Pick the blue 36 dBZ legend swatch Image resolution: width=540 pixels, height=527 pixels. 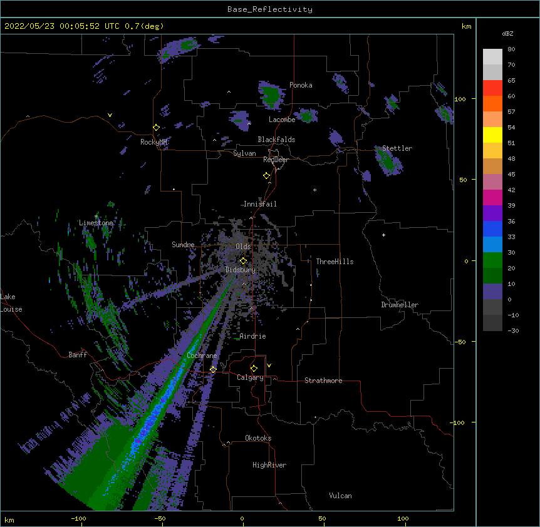(492, 228)
